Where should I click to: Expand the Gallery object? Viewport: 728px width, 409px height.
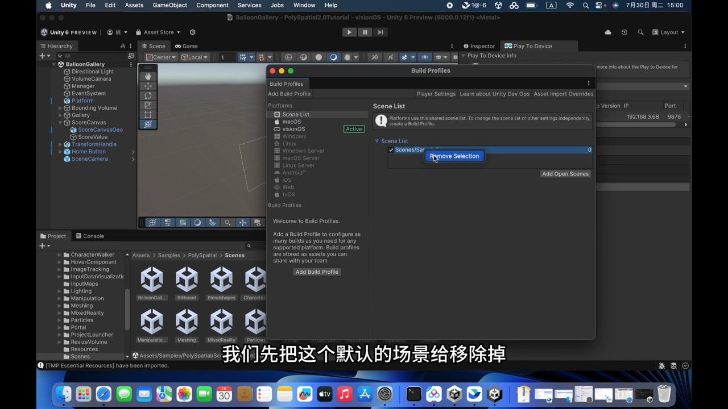pos(60,115)
